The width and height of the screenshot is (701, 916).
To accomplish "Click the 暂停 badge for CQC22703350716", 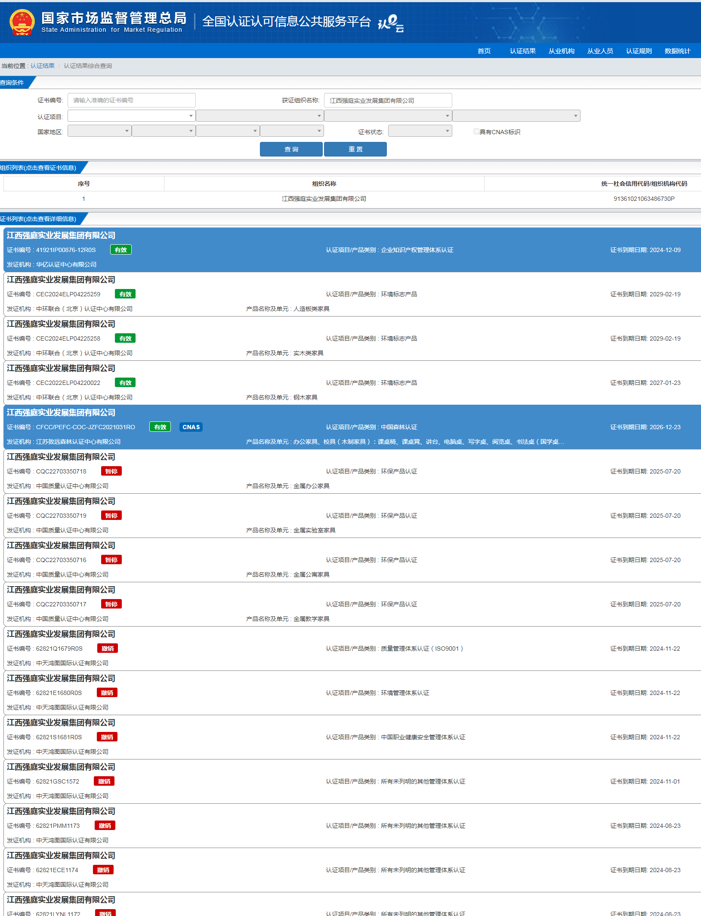I will pyautogui.click(x=111, y=560).
